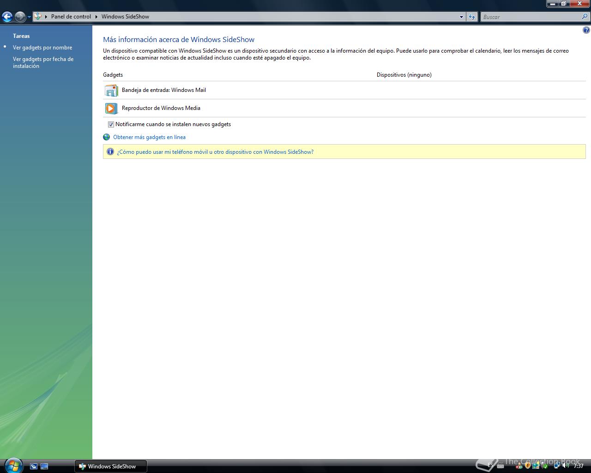The height and width of the screenshot is (473, 591).
Task: Select Reproductor de Windows Media row
Action: (x=344, y=108)
